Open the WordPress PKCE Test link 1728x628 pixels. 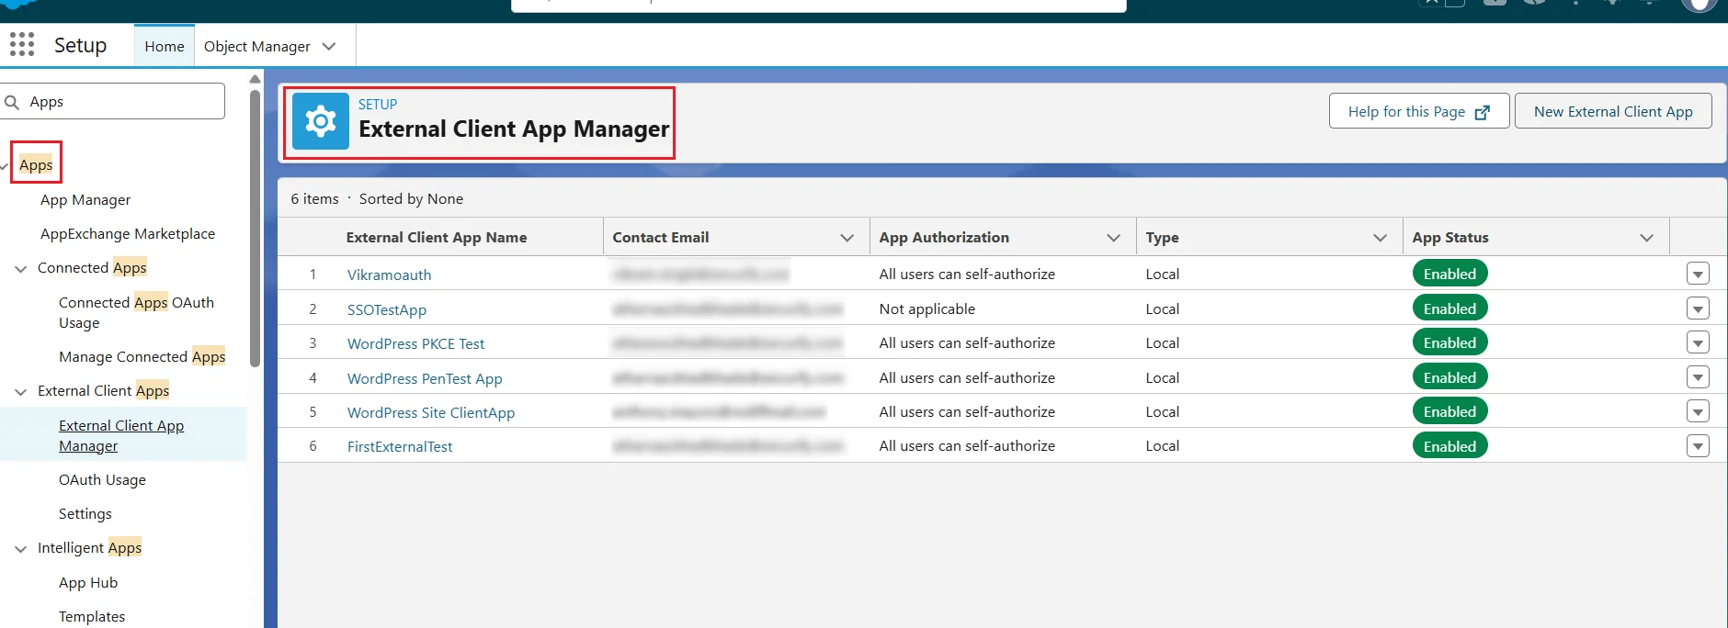pyautogui.click(x=415, y=343)
